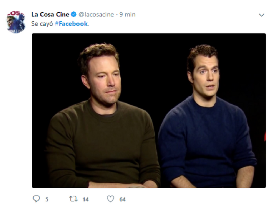The image size is (271, 212).
Task: Retweet this La Cosa Cine post
Action: (73, 199)
